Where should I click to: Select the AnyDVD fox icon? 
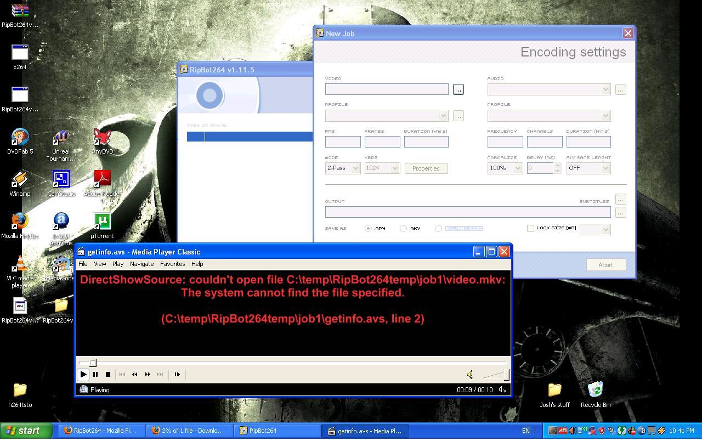coord(102,142)
